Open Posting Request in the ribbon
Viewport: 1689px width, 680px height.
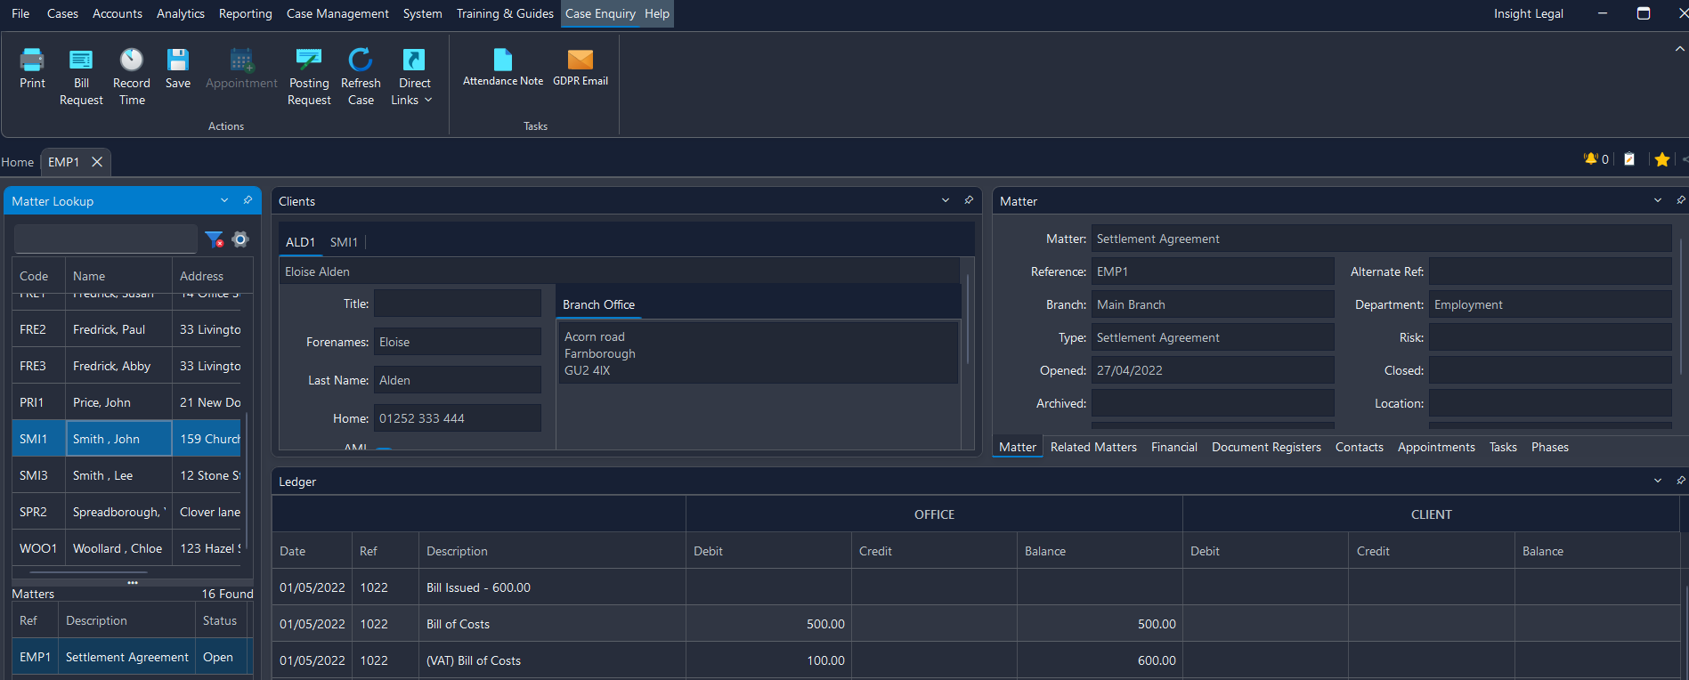(x=309, y=77)
